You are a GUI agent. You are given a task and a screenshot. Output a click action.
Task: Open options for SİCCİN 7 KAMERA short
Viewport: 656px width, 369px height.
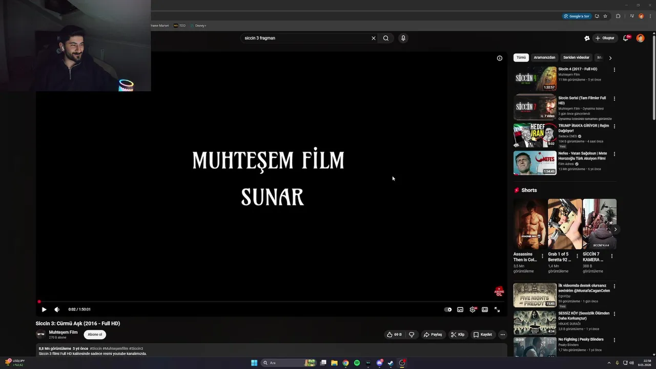(612, 256)
